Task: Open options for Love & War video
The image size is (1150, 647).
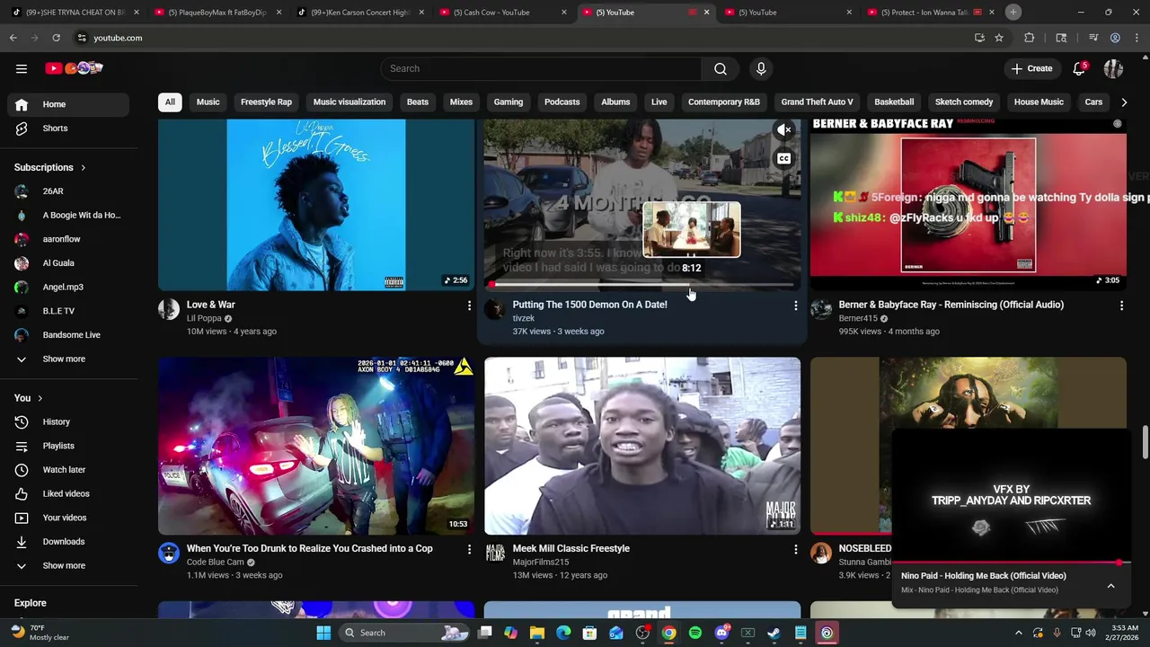Action: tap(469, 306)
